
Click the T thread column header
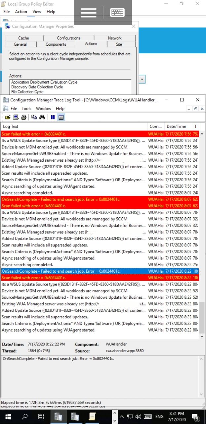tap(195, 126)
